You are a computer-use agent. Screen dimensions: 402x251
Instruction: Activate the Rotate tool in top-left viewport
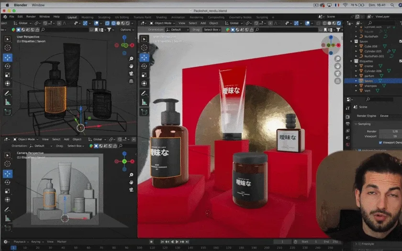pos(8,66)
